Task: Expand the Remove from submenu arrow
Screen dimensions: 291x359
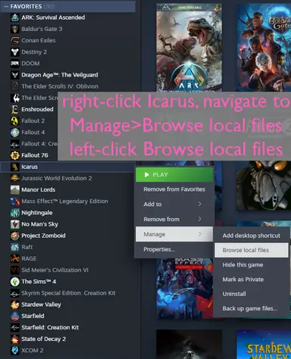Action: click(200, 219)
